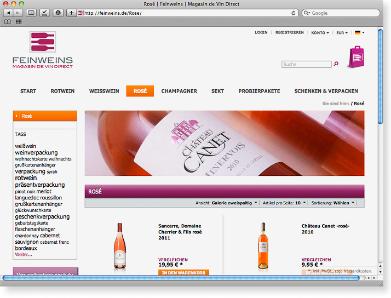Viewport: 391px width, 298px height.
Task: Click the vertical scrollbar thumb
Action: click(380, 76)
